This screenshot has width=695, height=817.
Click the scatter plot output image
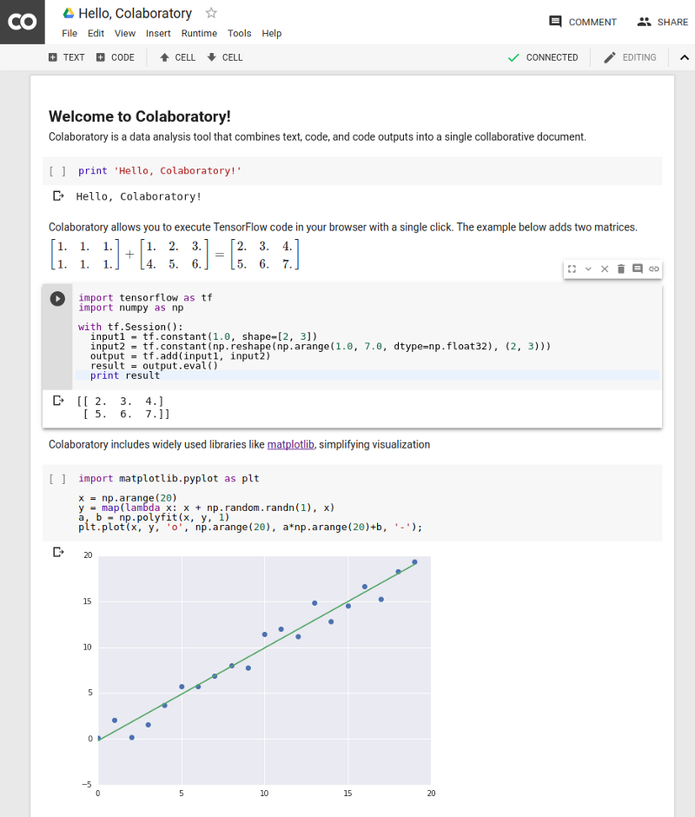tap(258, 674)
